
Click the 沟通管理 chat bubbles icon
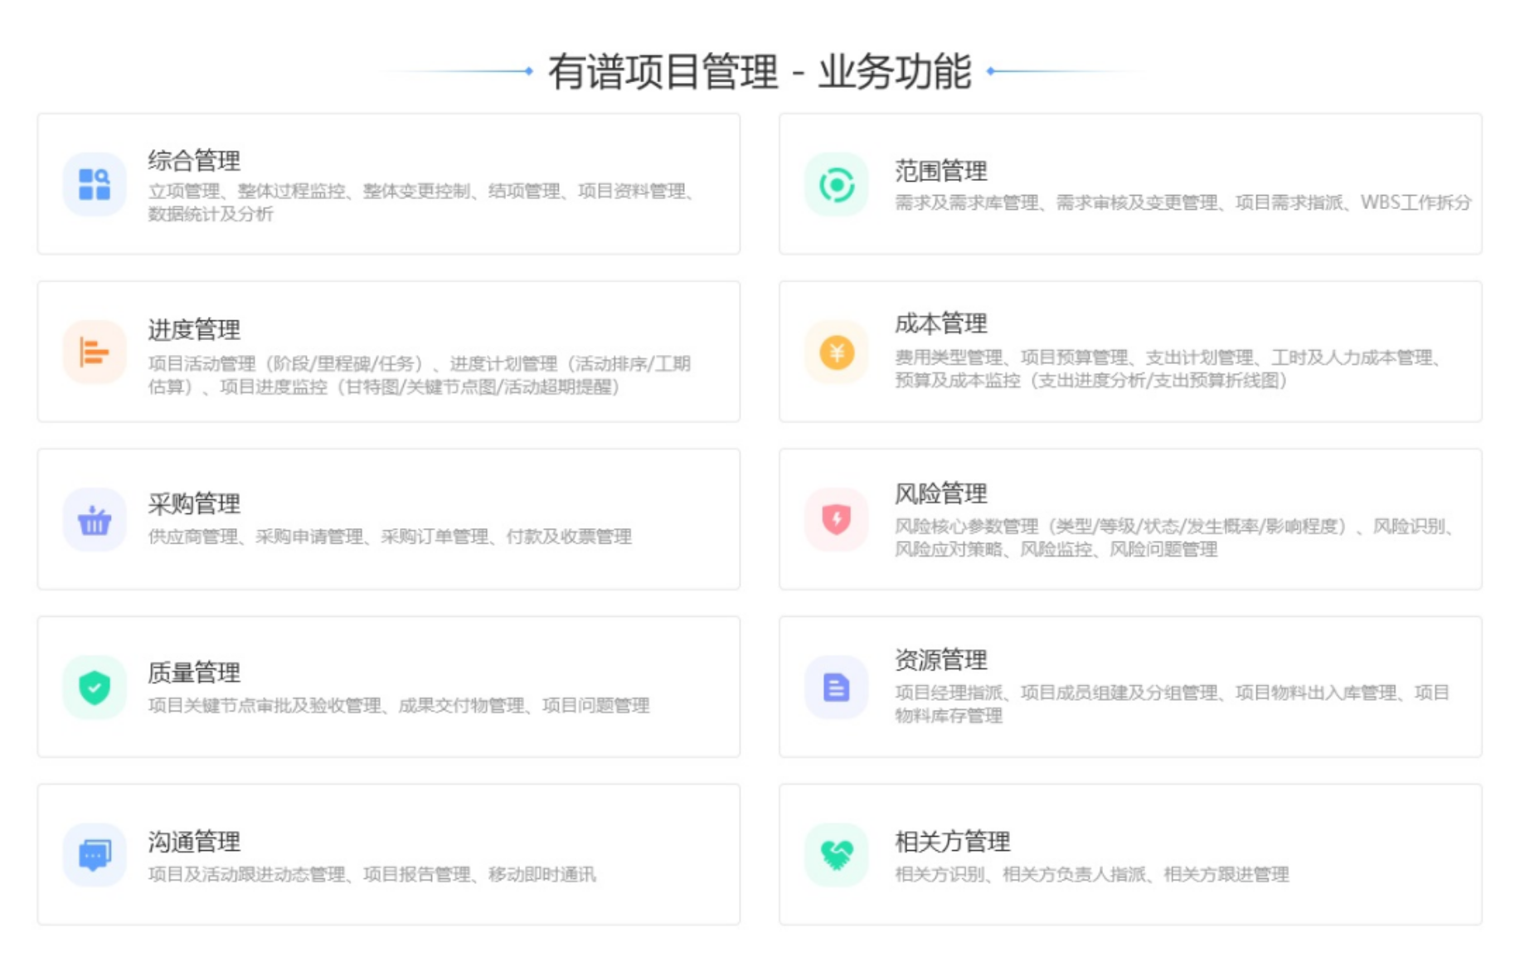(x=94, y=854)
